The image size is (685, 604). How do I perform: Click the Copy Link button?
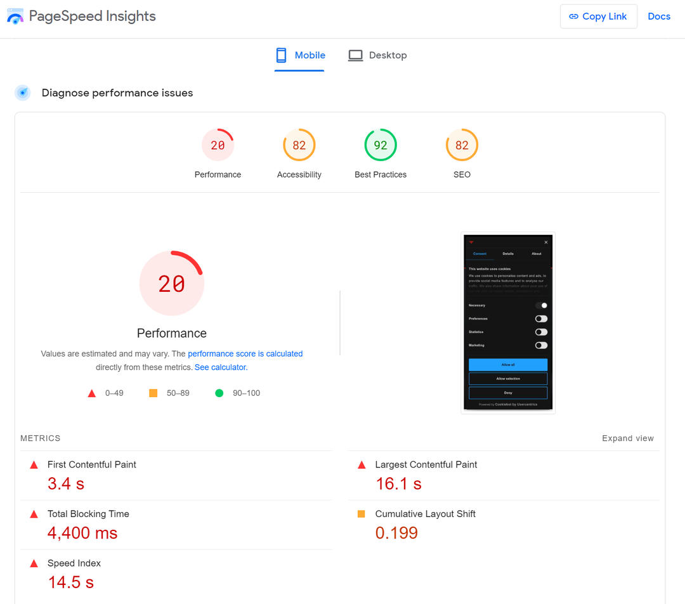coord(599,16)
